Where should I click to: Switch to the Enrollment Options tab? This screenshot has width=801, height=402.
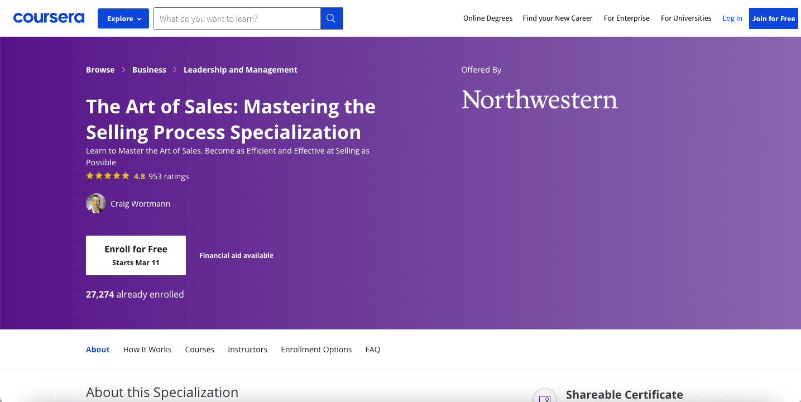(316, 350)
